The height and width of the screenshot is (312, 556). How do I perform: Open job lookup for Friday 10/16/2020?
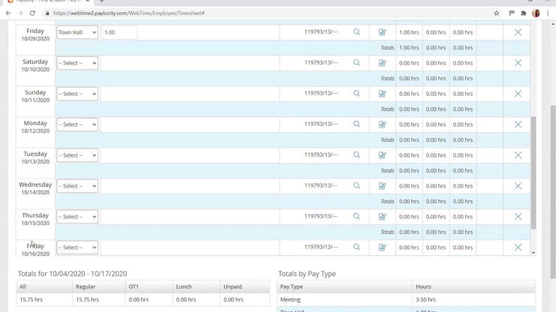[357, 247]
